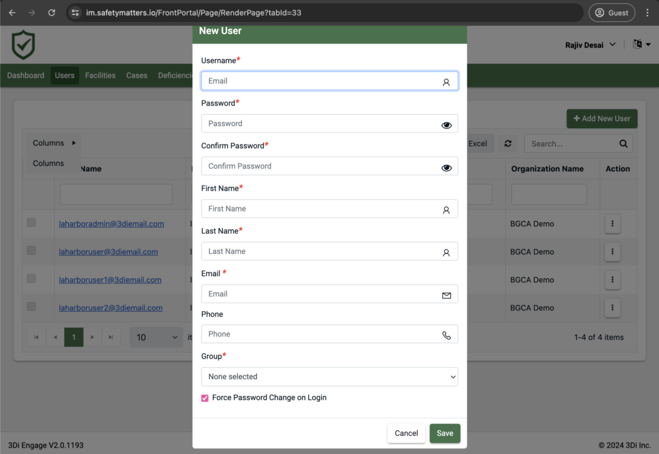This screenshot has width=659, height=454.
Task: Open laharboruser@3diemail.com link
Action: coord(108,252)
